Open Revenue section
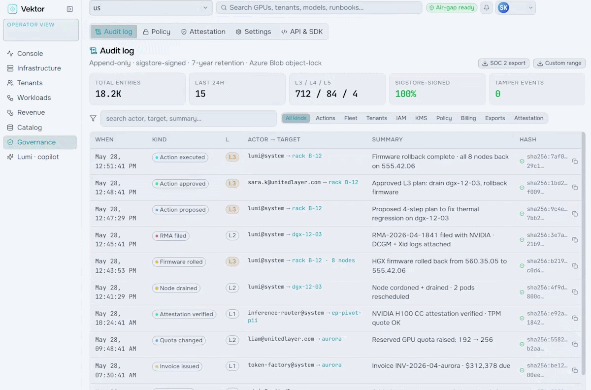The height and width of the screenshot is (390, 591). (x=40, y=113)
